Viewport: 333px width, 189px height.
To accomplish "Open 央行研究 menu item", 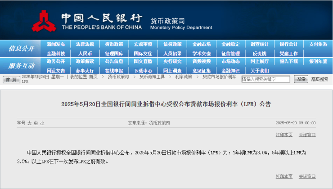I will coord(172,61).
